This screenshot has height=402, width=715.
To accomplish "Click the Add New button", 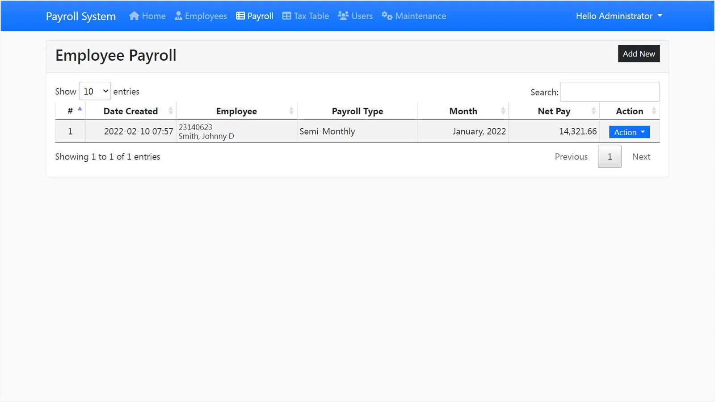I will point(639,54).
